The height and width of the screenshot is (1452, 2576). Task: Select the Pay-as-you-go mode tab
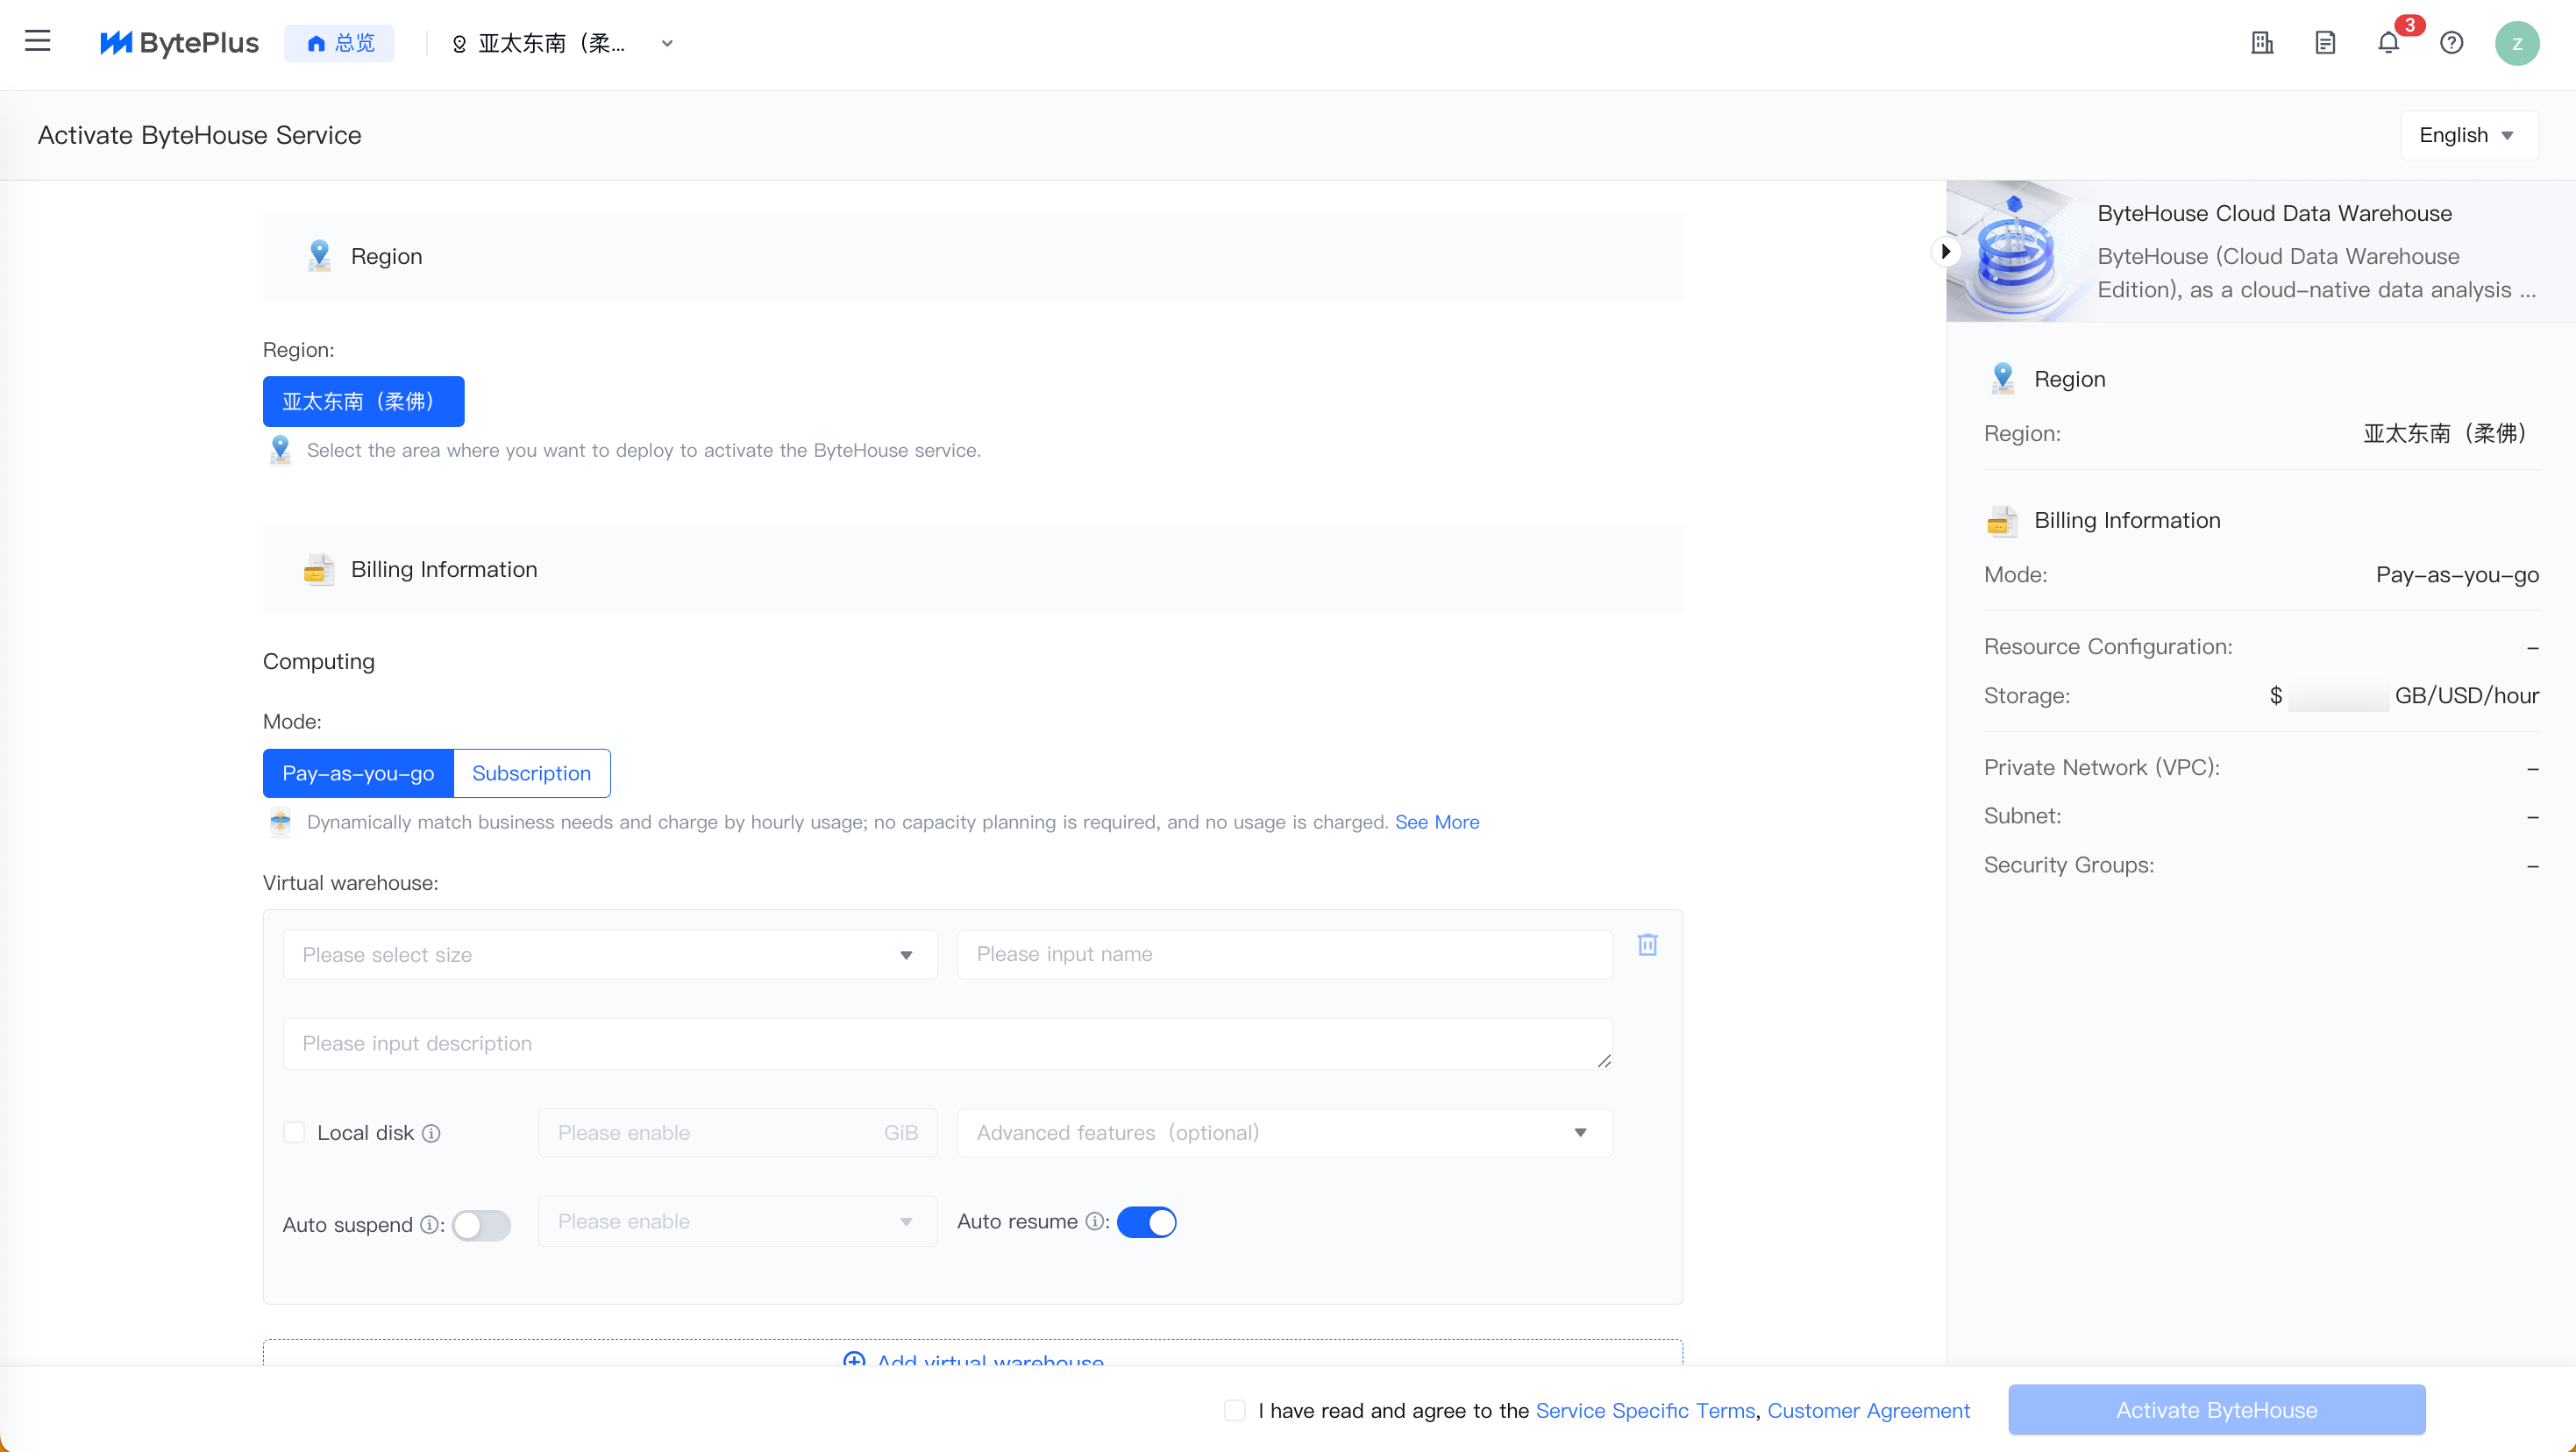358,773
